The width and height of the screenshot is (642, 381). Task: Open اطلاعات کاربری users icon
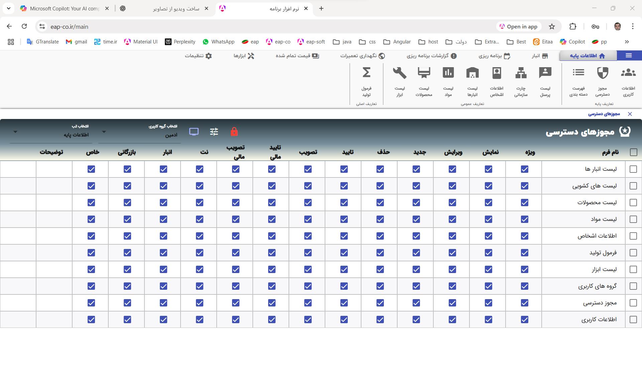628,73
